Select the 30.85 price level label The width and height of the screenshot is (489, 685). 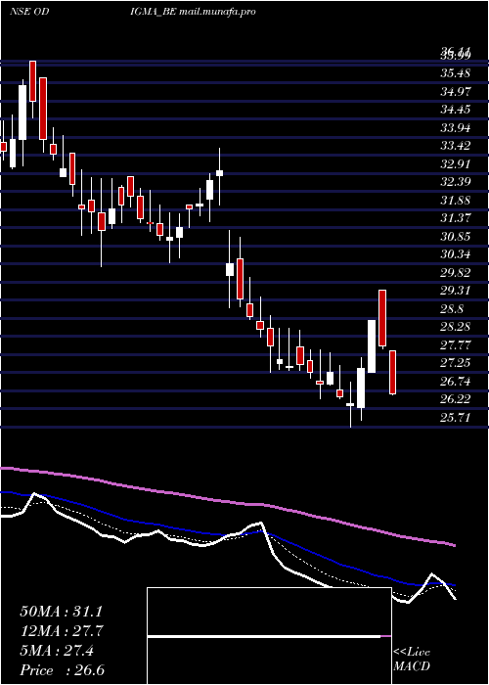pos(455,237)
